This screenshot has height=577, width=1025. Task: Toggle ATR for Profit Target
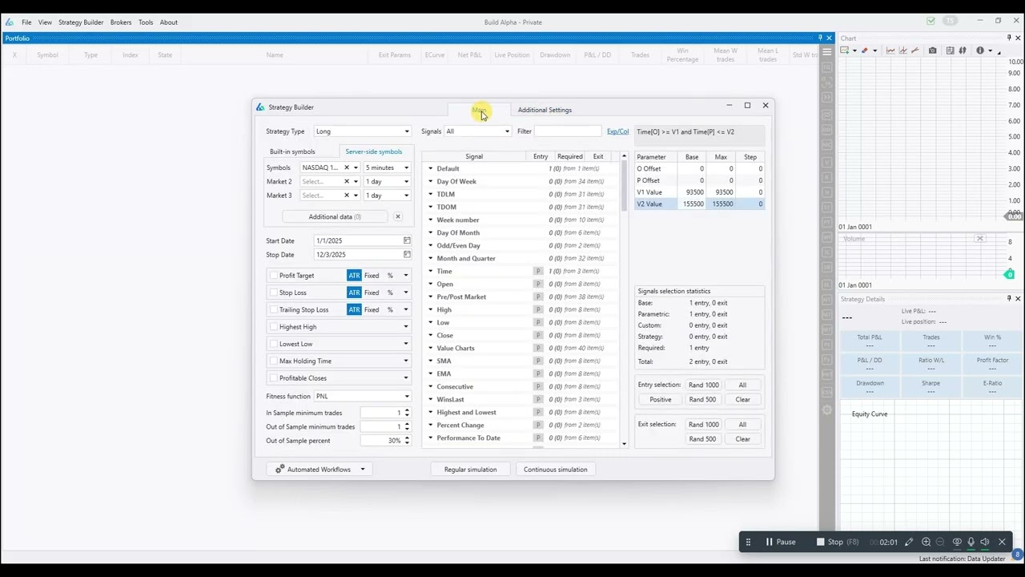coord(354,276)
